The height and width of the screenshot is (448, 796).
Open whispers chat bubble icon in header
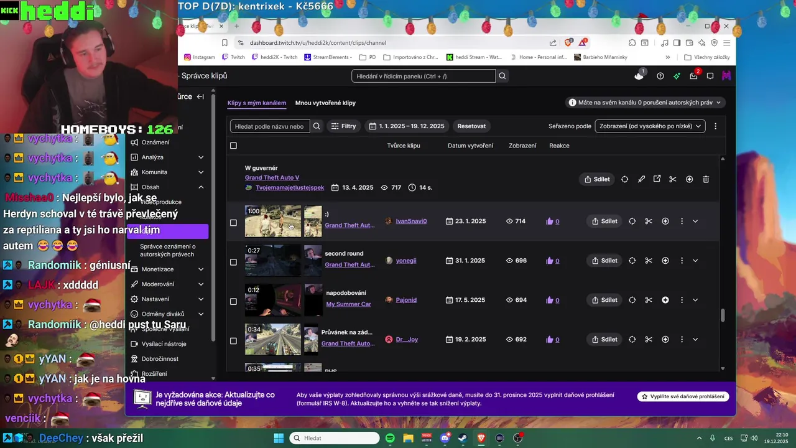(710, 76)
